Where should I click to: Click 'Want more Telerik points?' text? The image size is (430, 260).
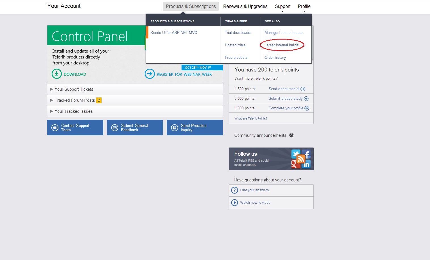[x=256, y=78]
